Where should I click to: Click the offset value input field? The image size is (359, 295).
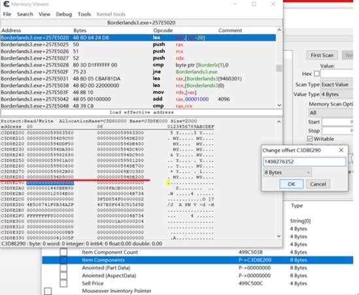304,162
